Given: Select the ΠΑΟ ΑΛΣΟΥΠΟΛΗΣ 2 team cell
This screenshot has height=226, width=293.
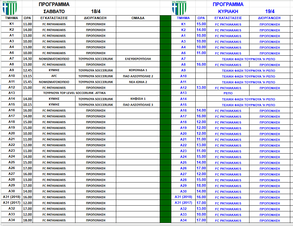Looking at the screenshot, I should pyautogui.click(x=138, y=76).
